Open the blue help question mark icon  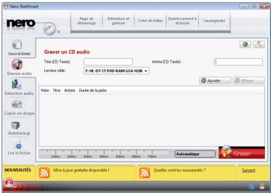click(x=252, y=187)
